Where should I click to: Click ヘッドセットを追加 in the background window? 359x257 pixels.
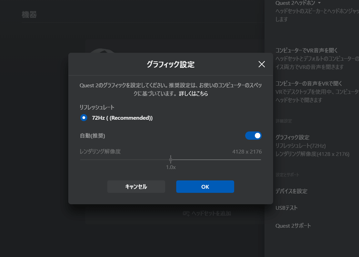(x=211, y=213)
